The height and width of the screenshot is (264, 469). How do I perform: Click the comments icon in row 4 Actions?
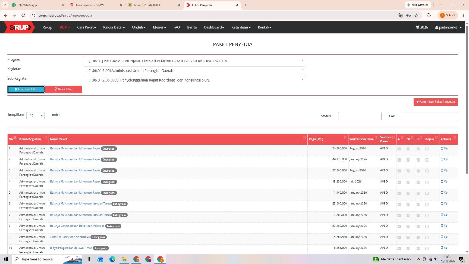(446, 182)
